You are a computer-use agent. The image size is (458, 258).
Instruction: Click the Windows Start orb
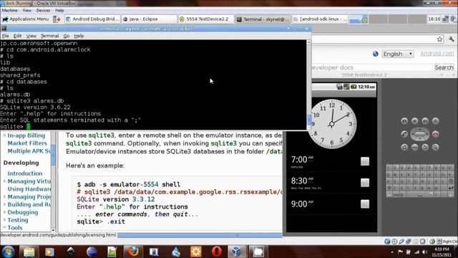coord(8,252)
